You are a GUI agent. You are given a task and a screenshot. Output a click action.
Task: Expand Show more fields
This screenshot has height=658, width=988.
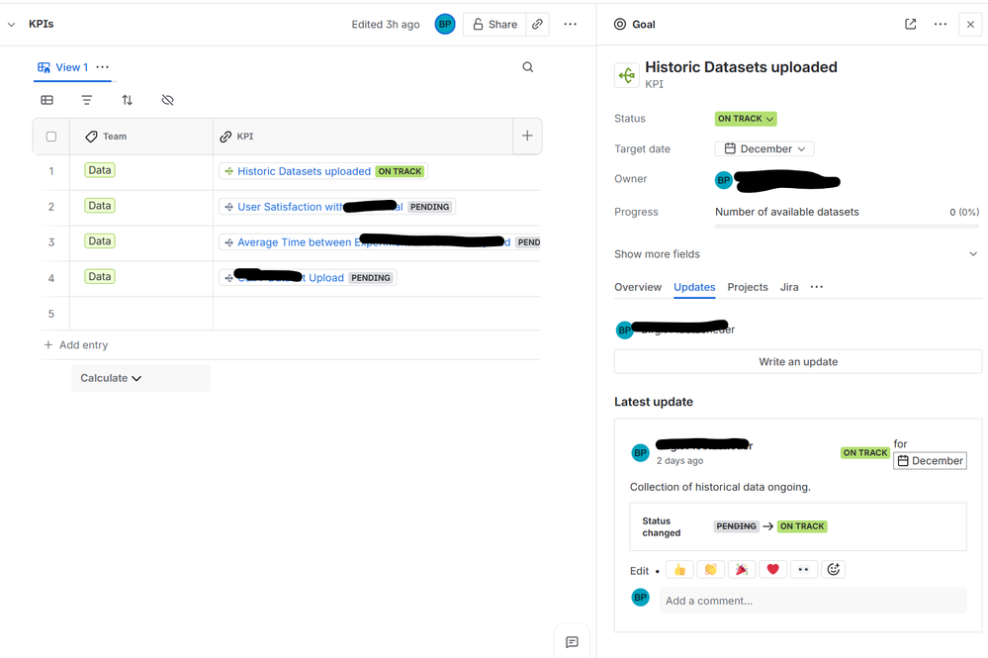(796, 254)
